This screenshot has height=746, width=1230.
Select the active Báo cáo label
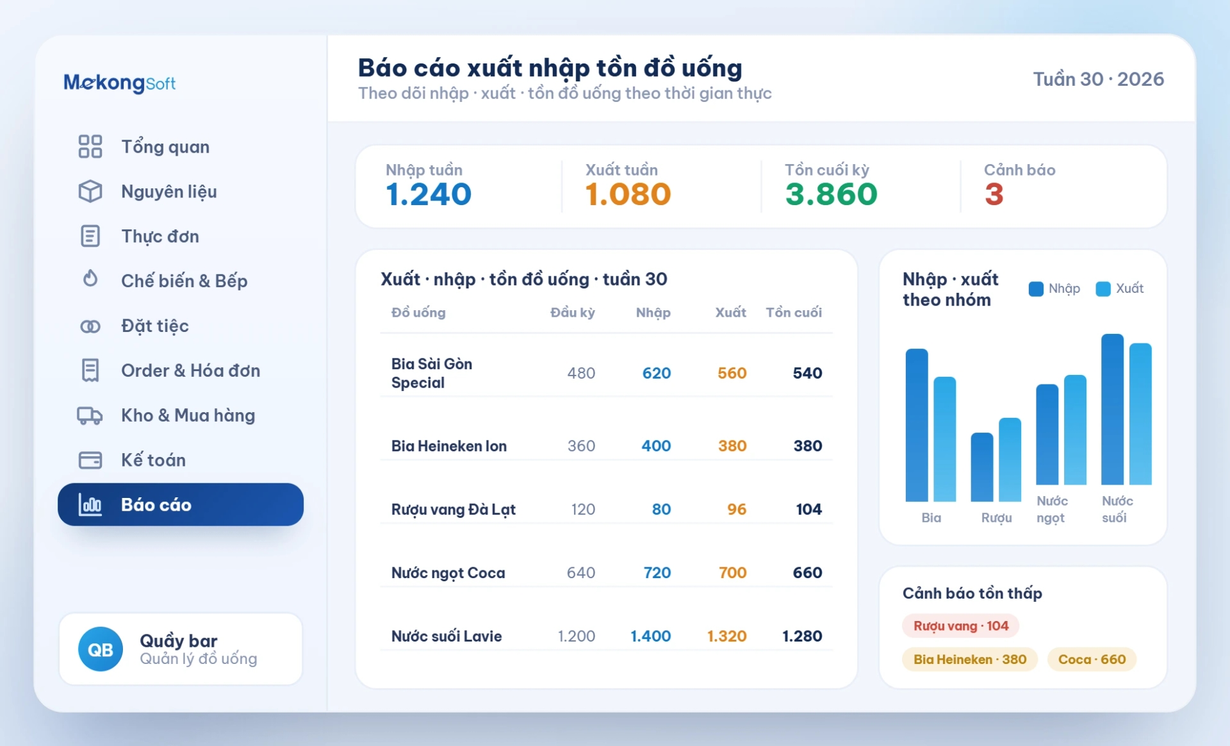click(x=156, y=505)
